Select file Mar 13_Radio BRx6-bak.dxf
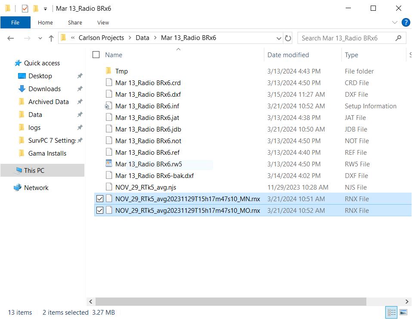Screen dimensions: 412x319 (x=155, y=175)
